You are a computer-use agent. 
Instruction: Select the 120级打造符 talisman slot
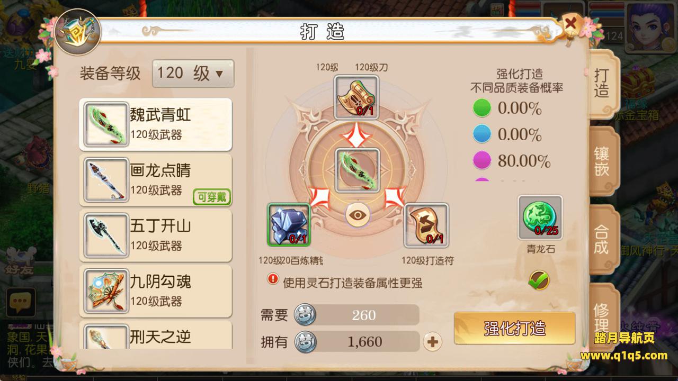pyautogui.click(x=426, y=225)
